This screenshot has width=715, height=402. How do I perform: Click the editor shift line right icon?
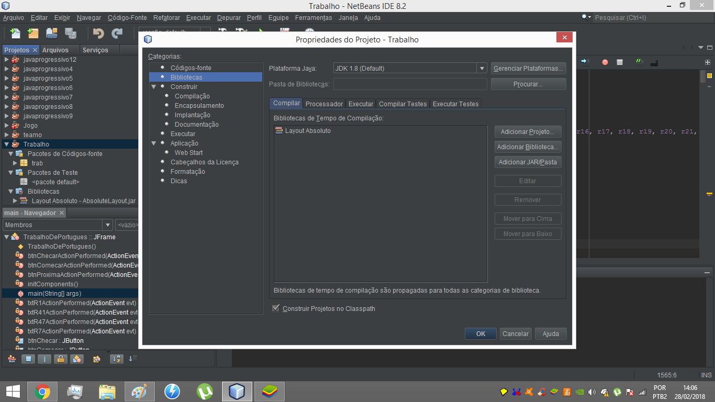(585, 62)
